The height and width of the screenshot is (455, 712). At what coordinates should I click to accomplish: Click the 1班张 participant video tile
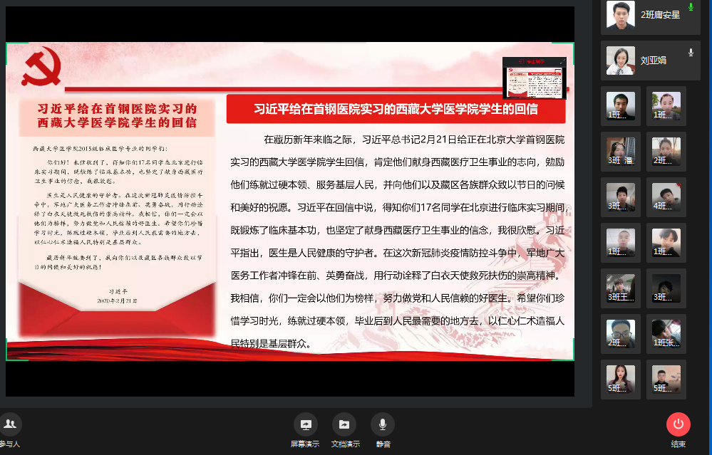coord(666,334)
